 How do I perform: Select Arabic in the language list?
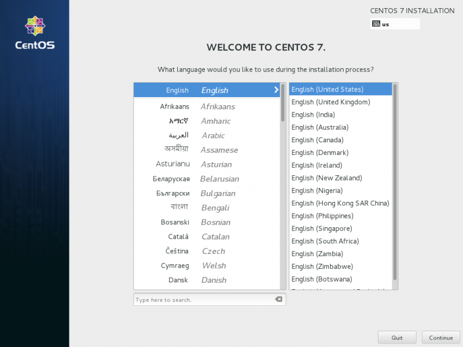tap(205, 135)
